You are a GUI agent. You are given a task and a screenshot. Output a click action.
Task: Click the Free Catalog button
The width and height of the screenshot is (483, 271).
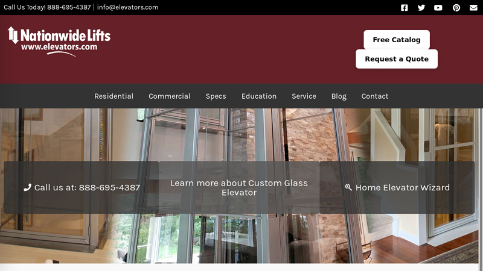pos(397,40)
